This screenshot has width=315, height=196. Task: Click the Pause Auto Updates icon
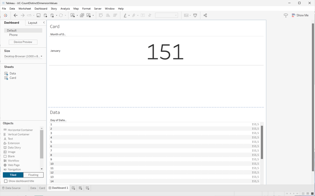pyautogui.click(x=52, y=15)
